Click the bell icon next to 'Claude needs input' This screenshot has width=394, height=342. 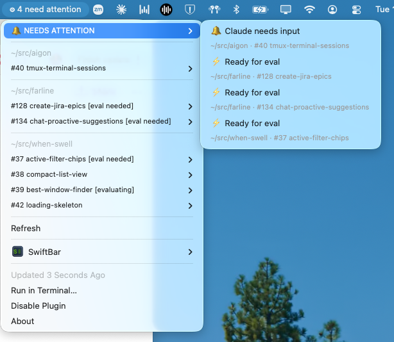pos(216,31)
